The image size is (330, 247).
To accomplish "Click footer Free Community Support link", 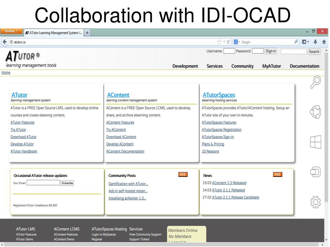I will point(145,234).
